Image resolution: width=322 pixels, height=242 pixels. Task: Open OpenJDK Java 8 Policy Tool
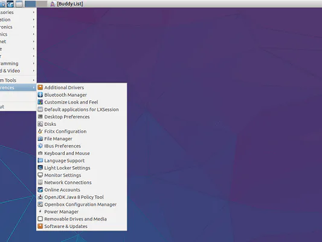coord(82,197)
